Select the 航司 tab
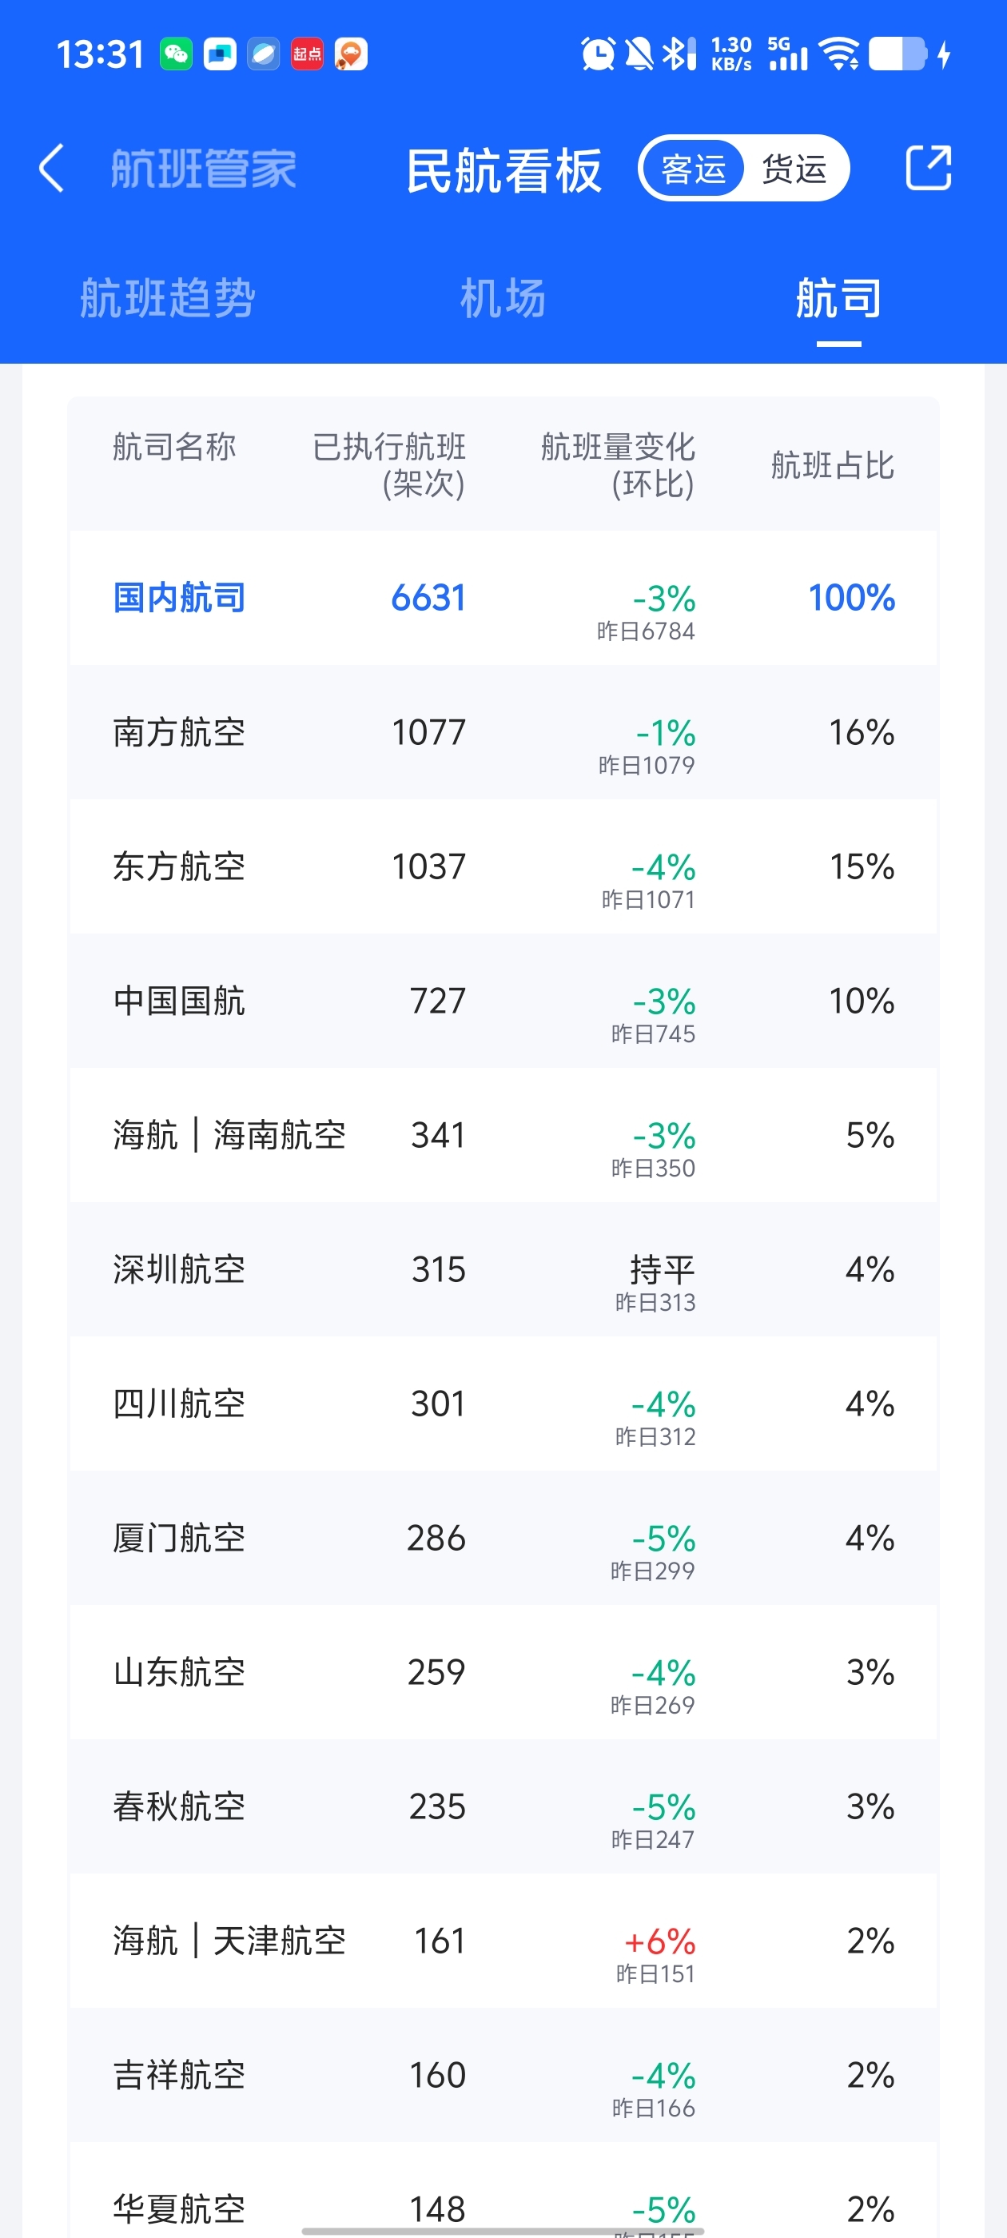The height and width of the screenshot is (2238, 1007). pyautogui.click(x=838, y=299)
